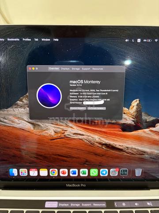The height and width of the screenshot is (213, 159).
Task: Switch to the Displays tab in window
Action: 65,69
